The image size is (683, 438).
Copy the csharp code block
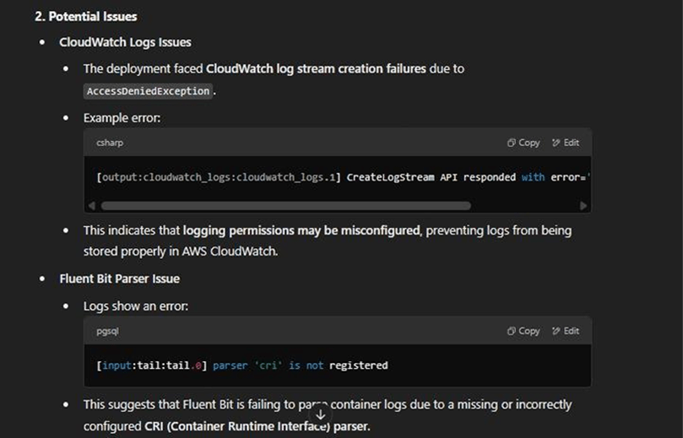tap(523, 143)
